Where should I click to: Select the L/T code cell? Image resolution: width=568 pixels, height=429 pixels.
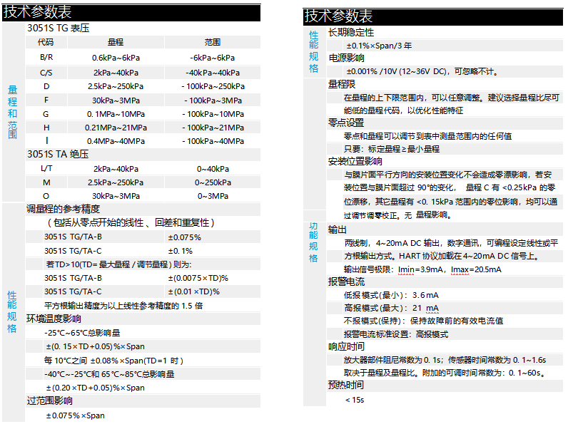(x=46, y=169)
